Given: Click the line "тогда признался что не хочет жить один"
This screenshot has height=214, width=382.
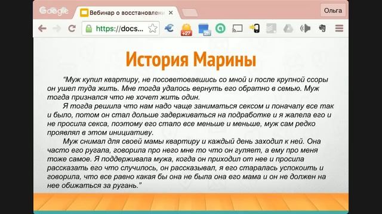Looking at the screenshot, I should 124,97.
